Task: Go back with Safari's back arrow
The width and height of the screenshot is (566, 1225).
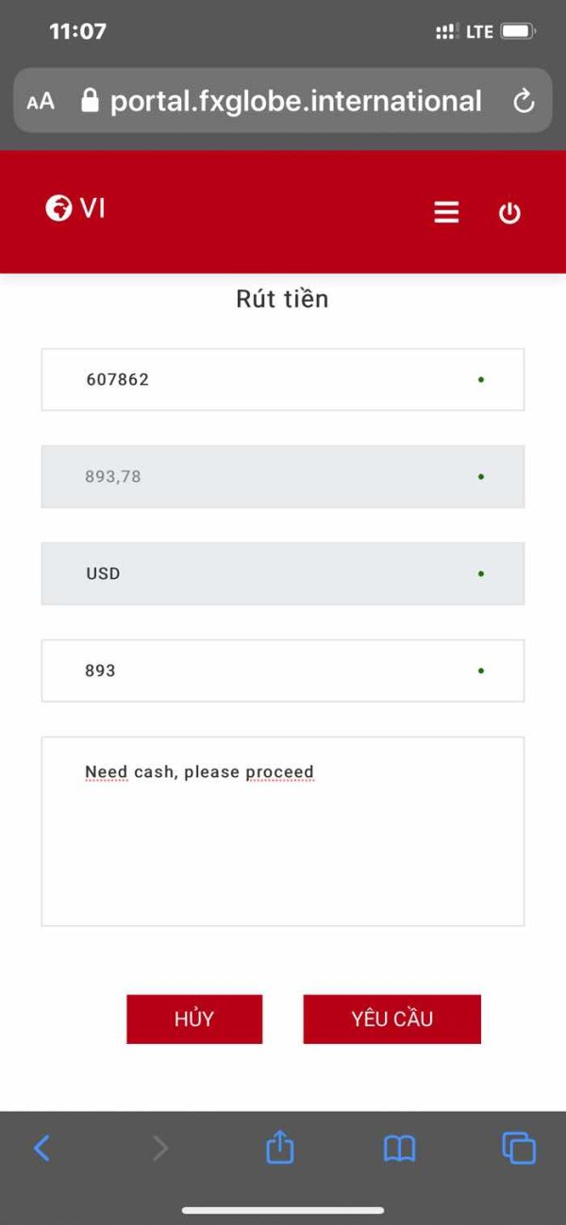Action: pos(42,1148)
